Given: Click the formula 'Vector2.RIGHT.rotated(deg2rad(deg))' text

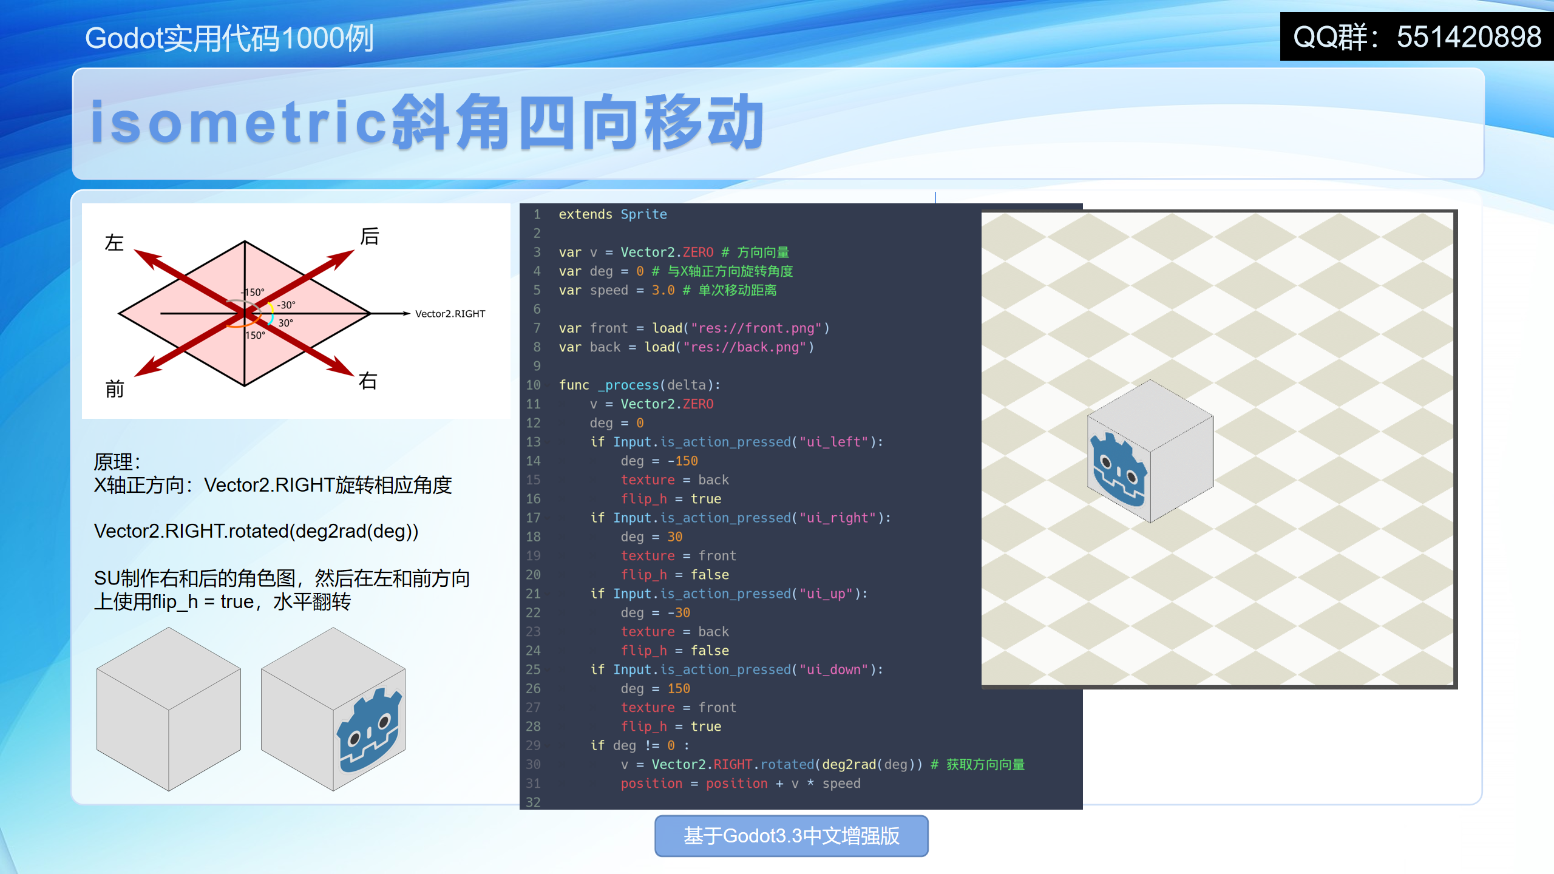Looking at the screenshot, I should [x=256, y=531].
